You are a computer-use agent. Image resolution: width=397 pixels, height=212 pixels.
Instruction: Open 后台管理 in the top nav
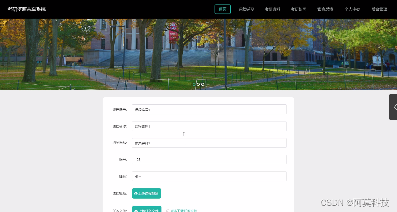[379, 9]
